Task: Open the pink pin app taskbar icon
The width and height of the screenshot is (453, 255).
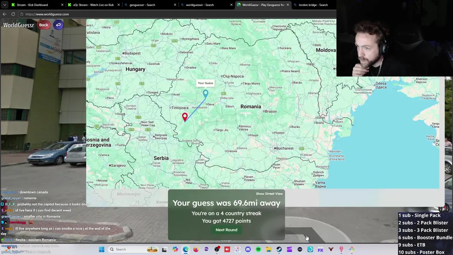Action: [341, 249]
